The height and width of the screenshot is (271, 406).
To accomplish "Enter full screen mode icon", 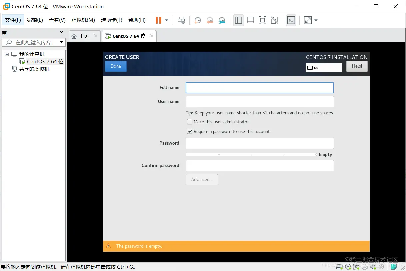I will [x=262, y=20].
